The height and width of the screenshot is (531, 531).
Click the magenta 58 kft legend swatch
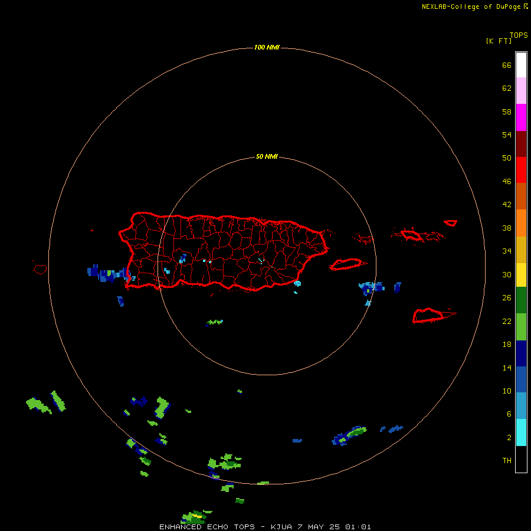tap(521, 117)
